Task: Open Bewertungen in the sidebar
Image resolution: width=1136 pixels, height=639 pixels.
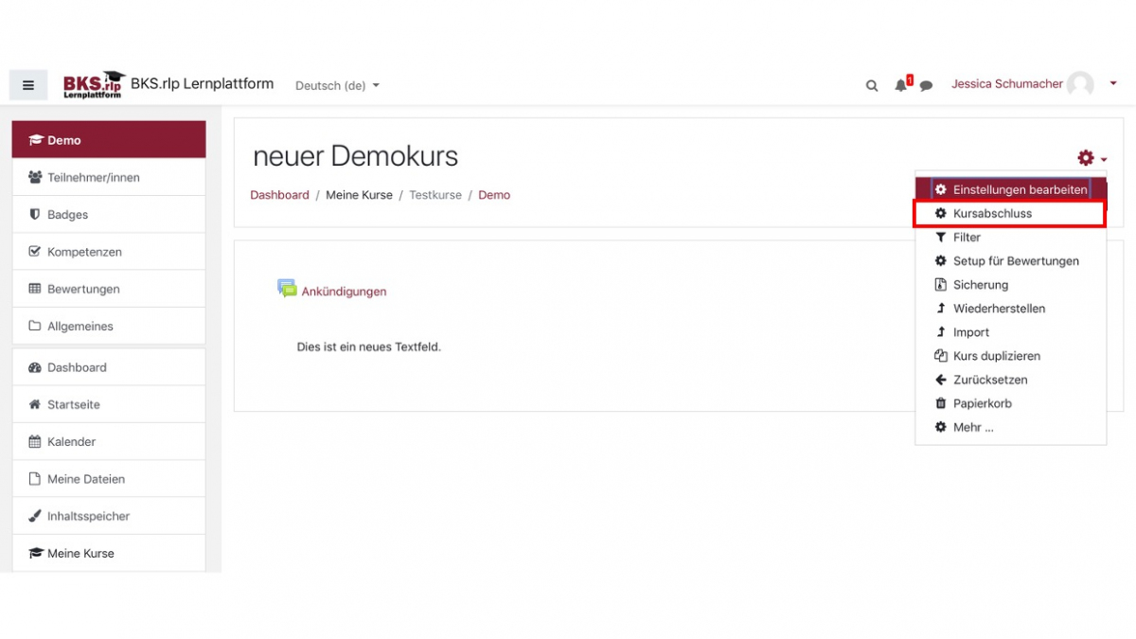Action: [x=82, y=289]
